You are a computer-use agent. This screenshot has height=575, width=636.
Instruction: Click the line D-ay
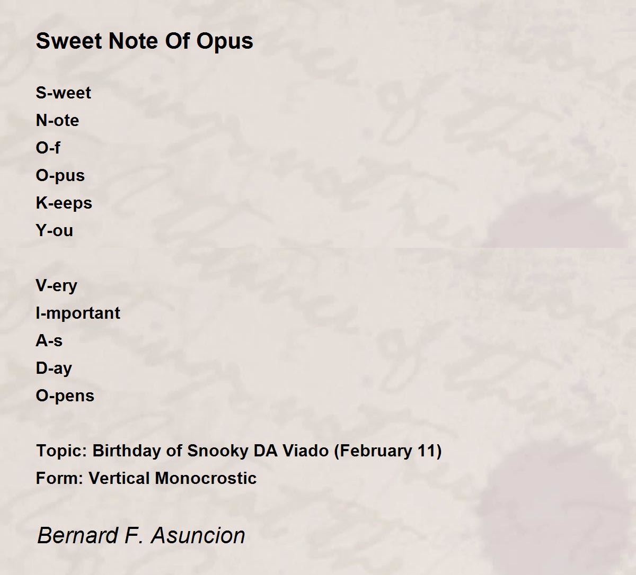54,369
